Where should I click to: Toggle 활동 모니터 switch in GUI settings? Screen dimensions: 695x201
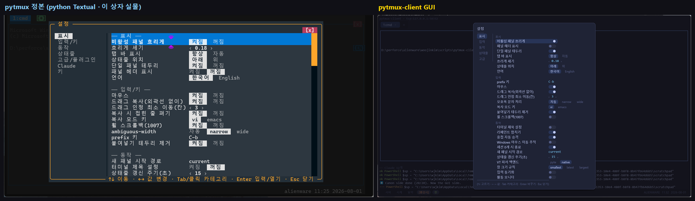552,177
